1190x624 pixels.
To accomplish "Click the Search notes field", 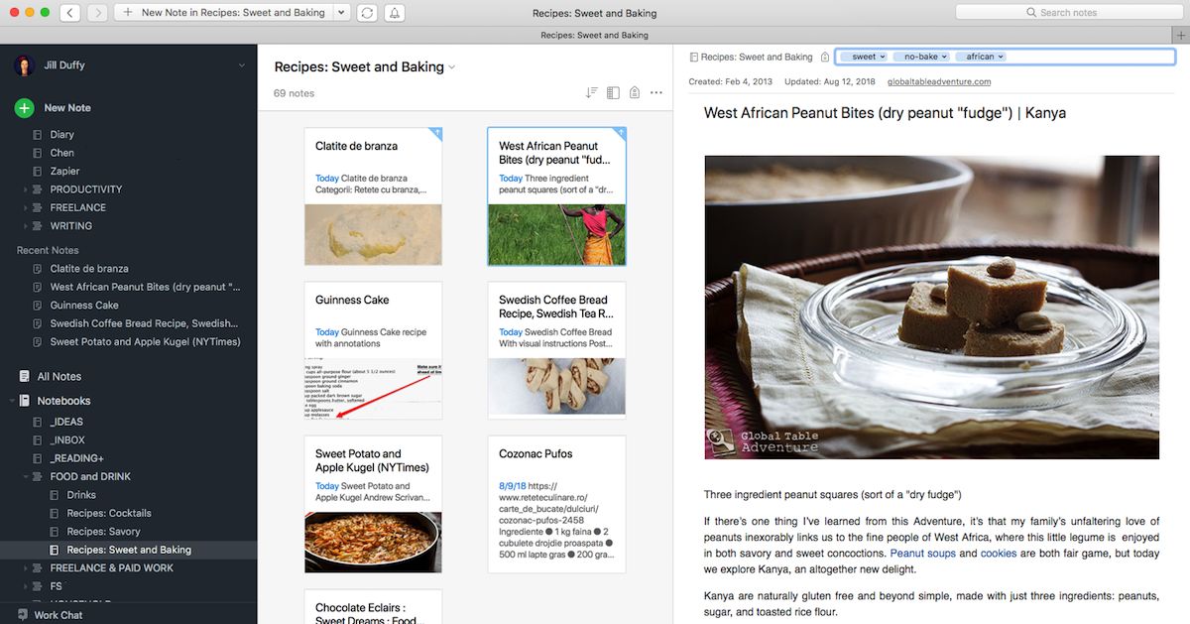I will pyautogui.click(x=1067, y=13).
